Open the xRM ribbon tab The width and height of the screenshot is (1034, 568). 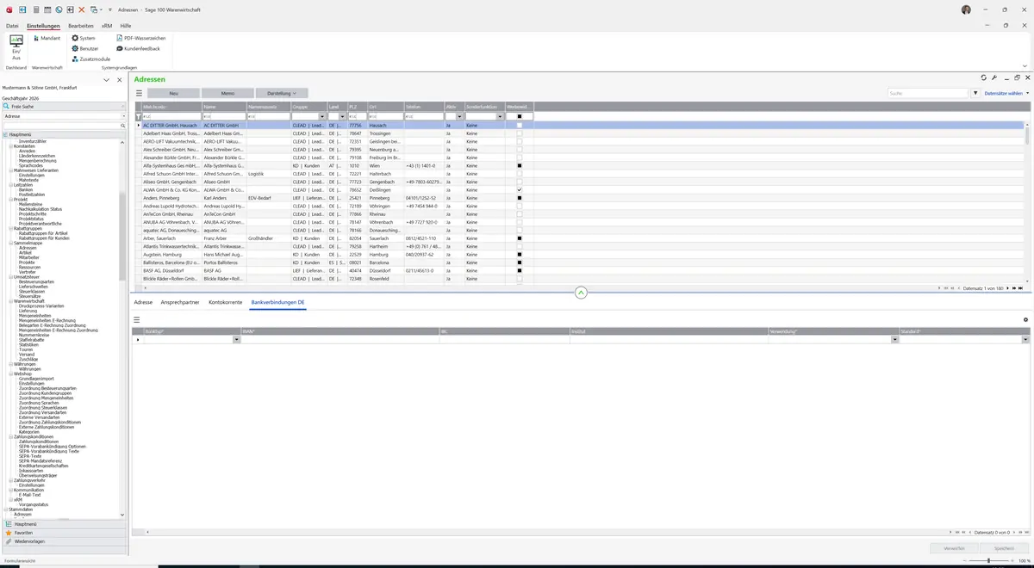coord(107,26)
